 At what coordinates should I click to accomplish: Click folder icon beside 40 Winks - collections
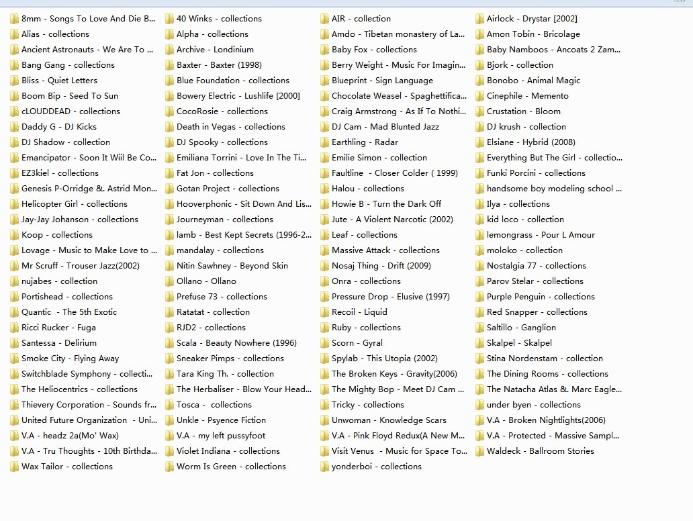(x=169, y=19)
